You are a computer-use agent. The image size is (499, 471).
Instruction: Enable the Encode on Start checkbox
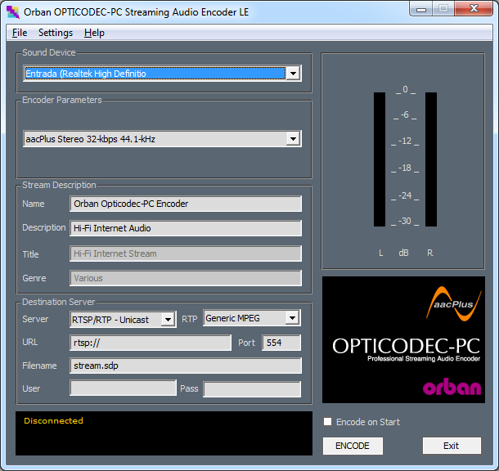[x=327, y=421]
